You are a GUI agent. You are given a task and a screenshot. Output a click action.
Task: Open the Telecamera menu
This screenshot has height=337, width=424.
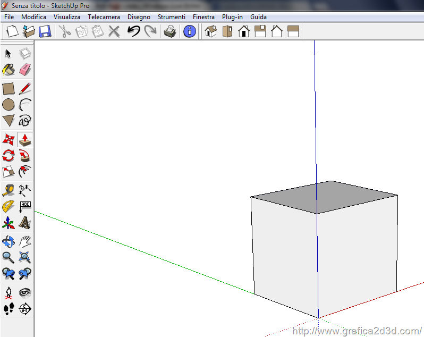pyautogui.click(x=104, y=17)
